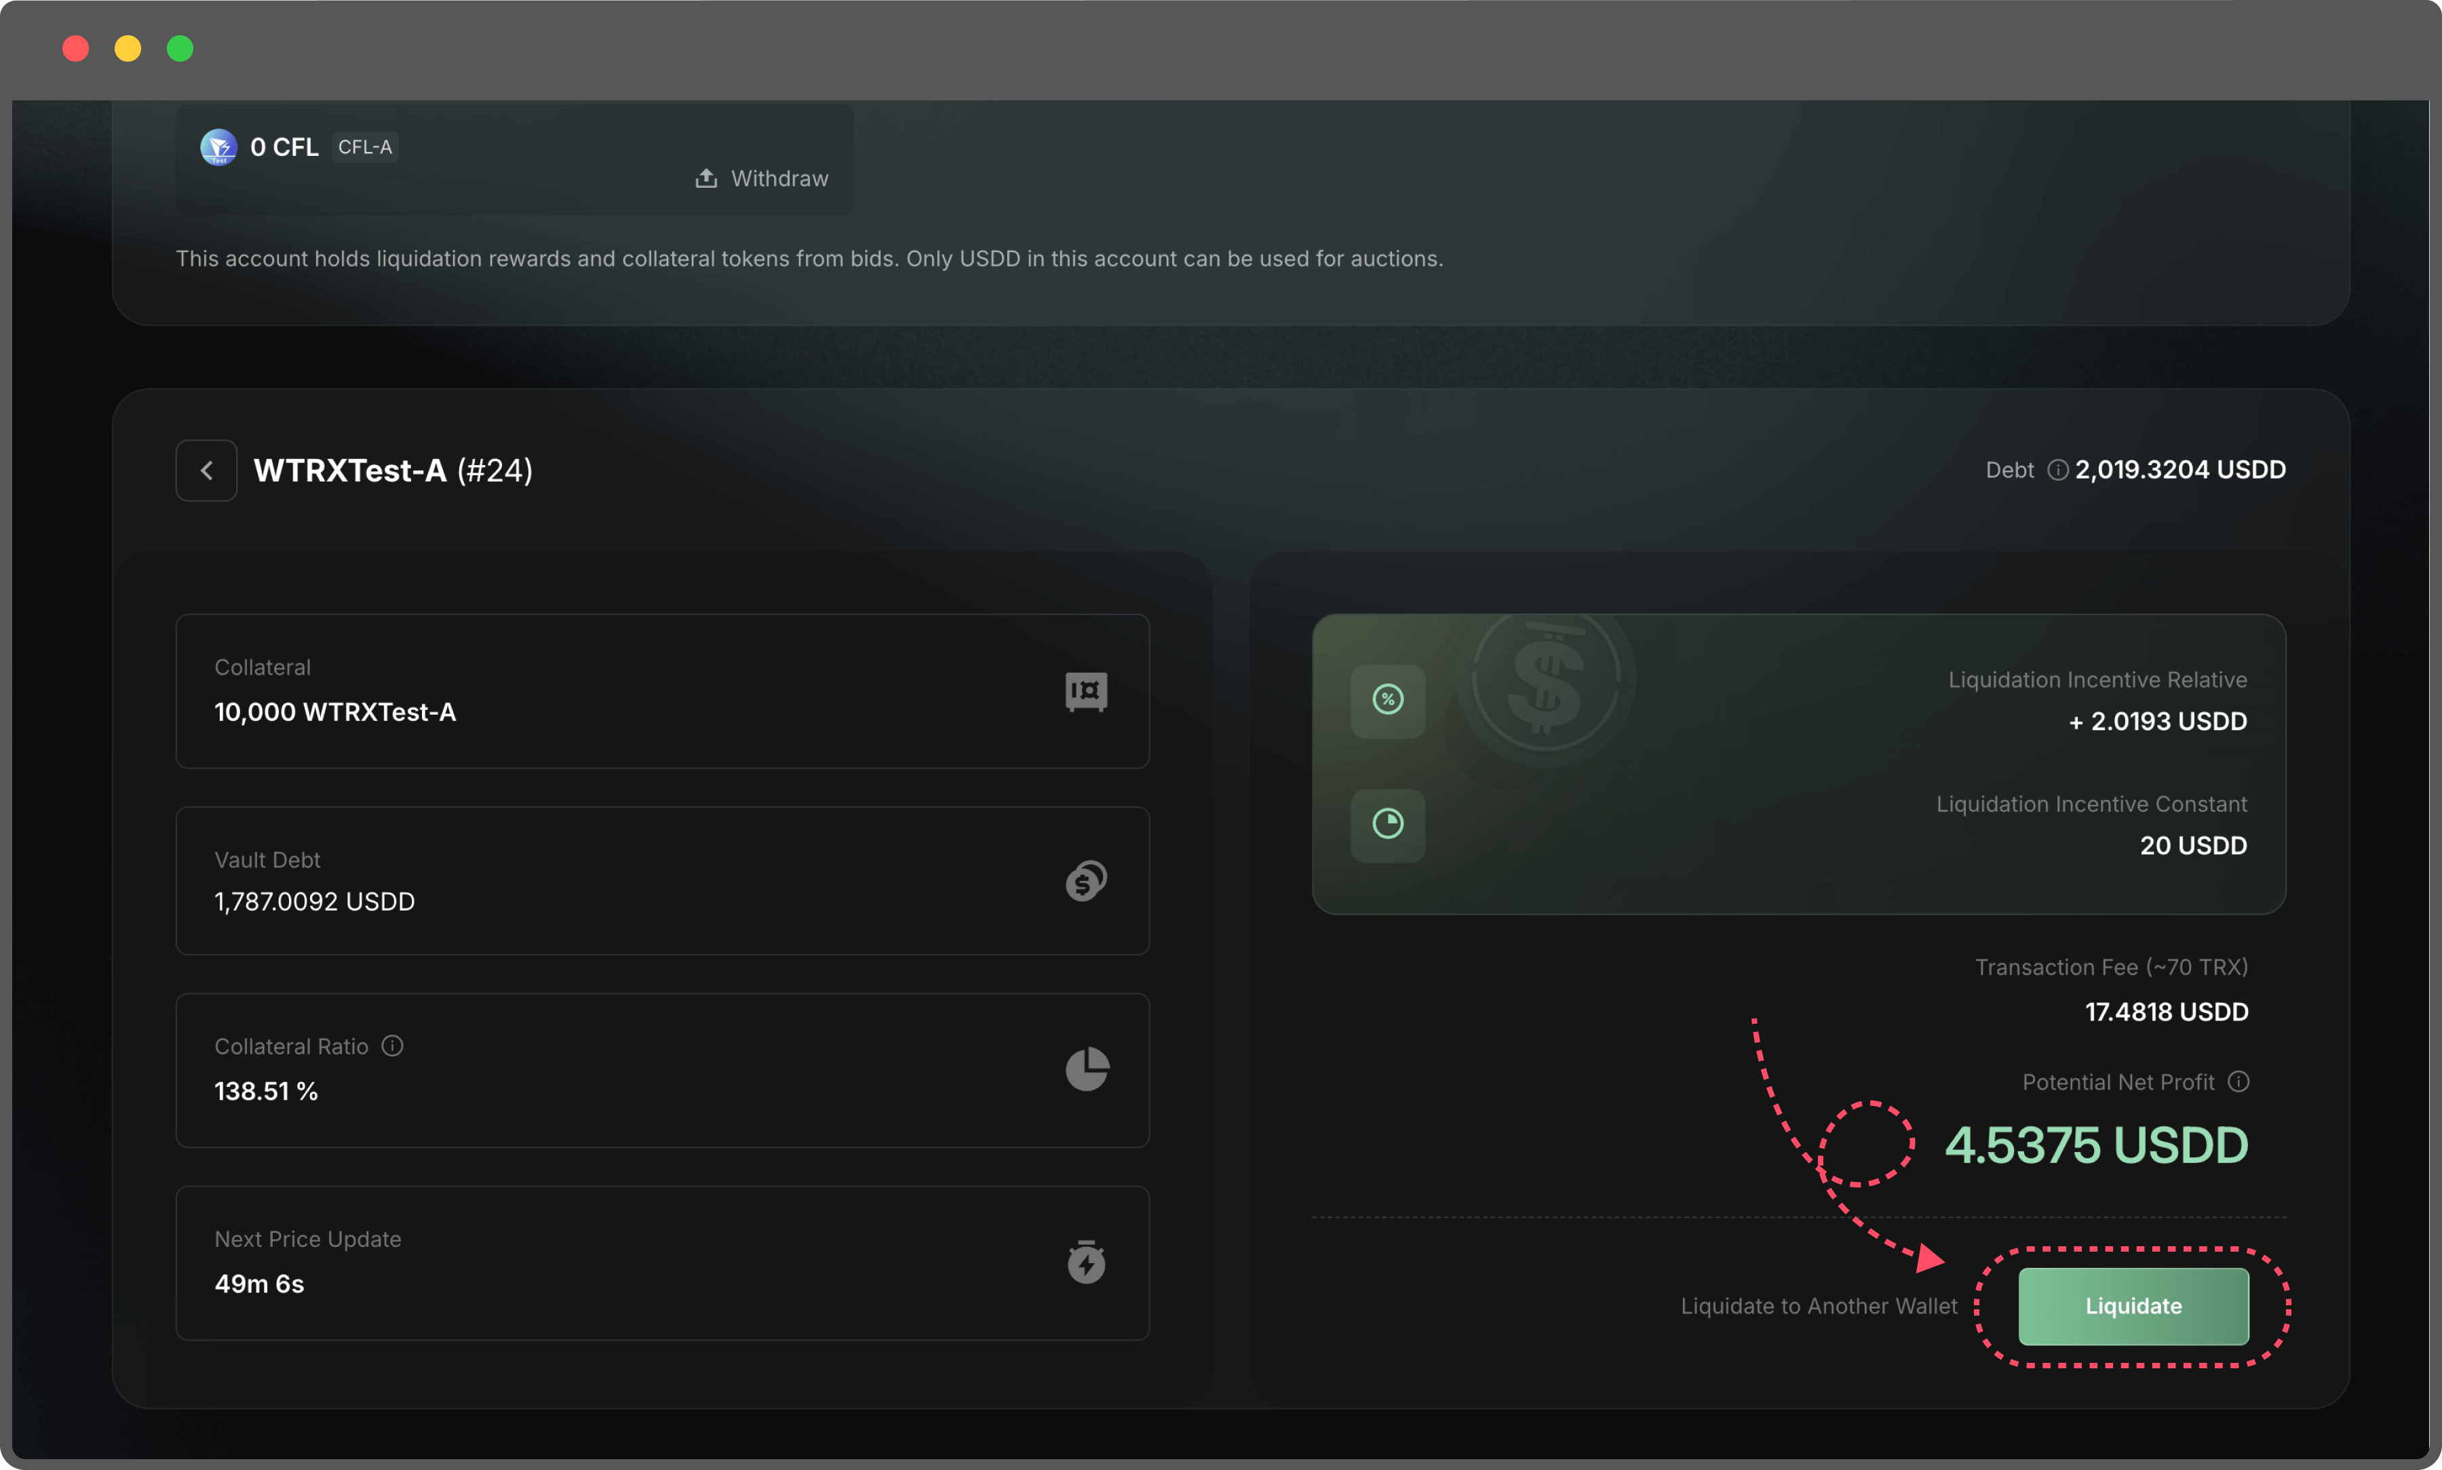Click the back chevron beside WTRXTest-A
This screenshot has height=1470, width=2442.
[206, 471]
